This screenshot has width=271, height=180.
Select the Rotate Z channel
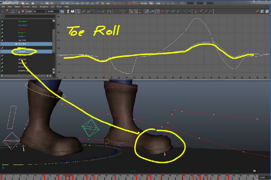pyautogui.click(x=23, y=36)
